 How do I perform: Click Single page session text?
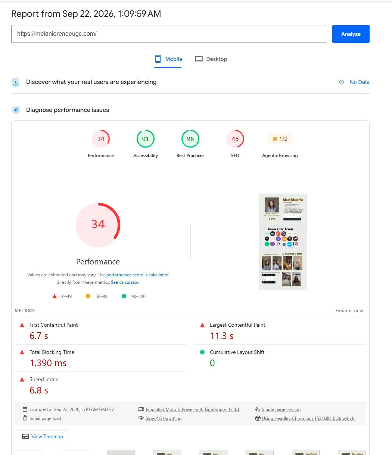coord(281,409)
